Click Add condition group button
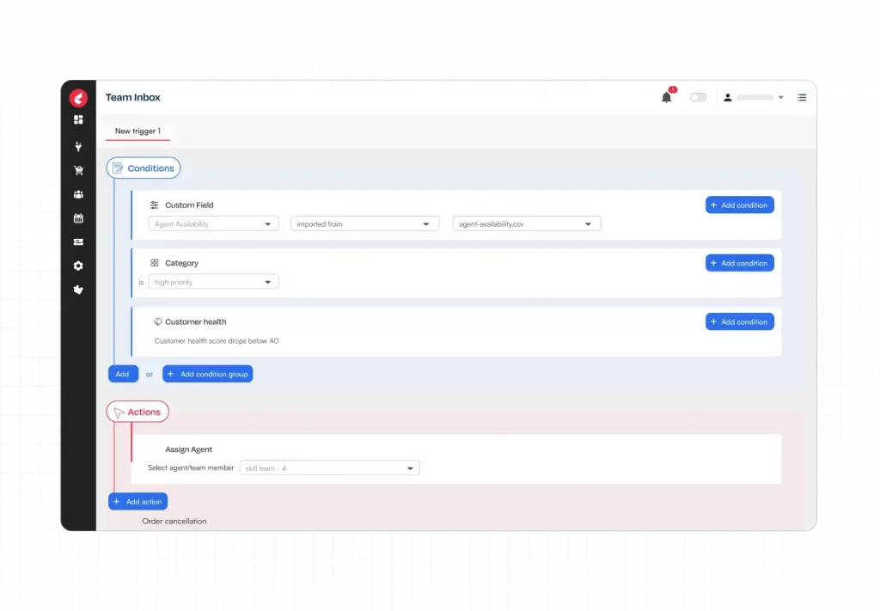 (208, 374)
